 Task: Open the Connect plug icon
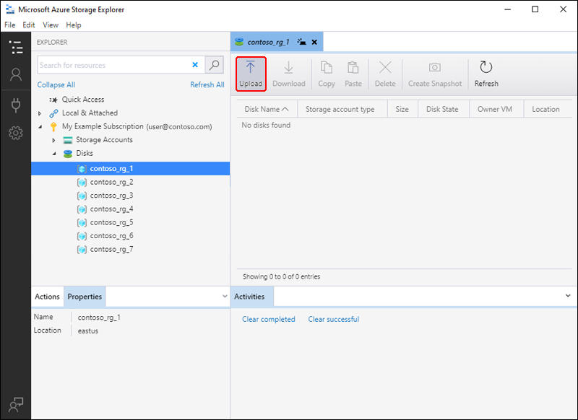coord(16,105)
